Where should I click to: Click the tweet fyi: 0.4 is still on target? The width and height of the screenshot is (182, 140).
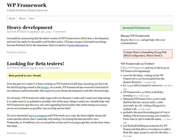click(x=148, y=87)
